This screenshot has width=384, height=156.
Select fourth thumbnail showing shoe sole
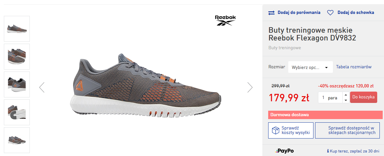pos(17,112)
